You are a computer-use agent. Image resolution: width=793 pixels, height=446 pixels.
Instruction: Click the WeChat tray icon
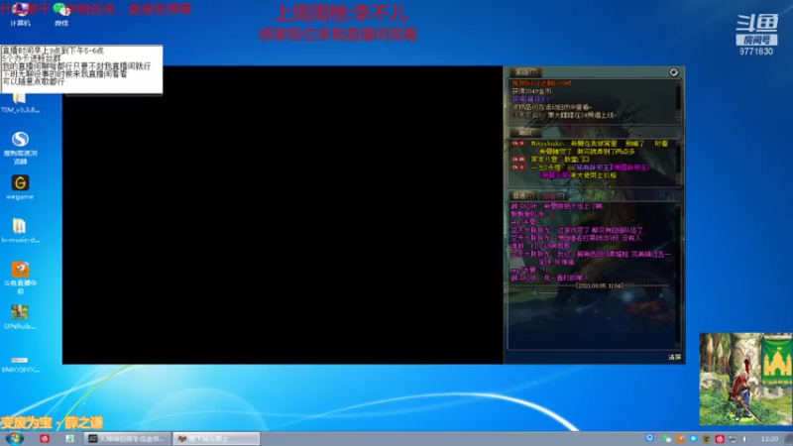(667, 439)
